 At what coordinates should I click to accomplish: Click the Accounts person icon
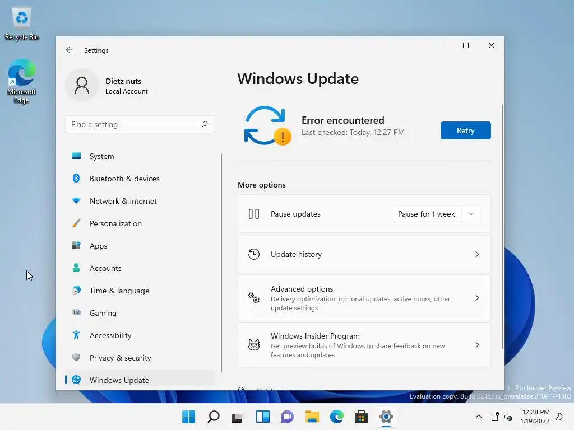tap(76, 268)
